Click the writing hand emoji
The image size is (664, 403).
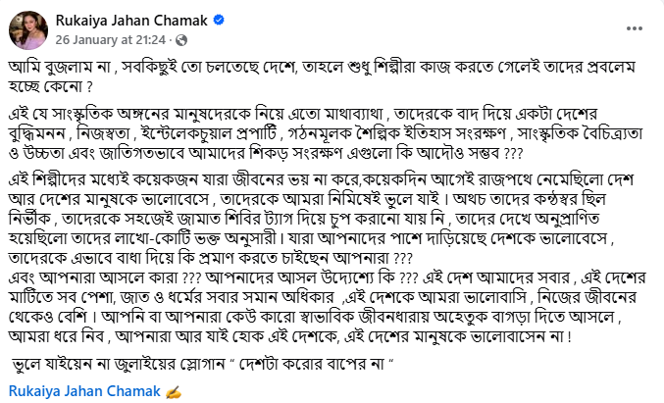pyautogui.click(x=174, y=391)
